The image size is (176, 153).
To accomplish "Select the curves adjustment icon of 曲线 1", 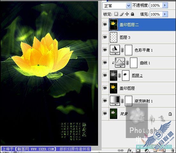I will [120, 63].
